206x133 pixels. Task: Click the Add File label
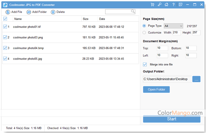pyautogui.click(x=17, y=12)
